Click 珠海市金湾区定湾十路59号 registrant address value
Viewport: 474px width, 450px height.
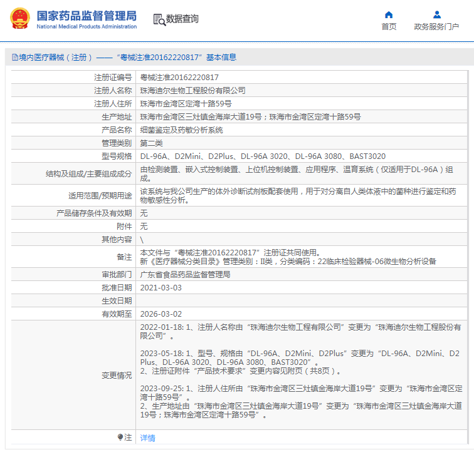click(186, 104)
